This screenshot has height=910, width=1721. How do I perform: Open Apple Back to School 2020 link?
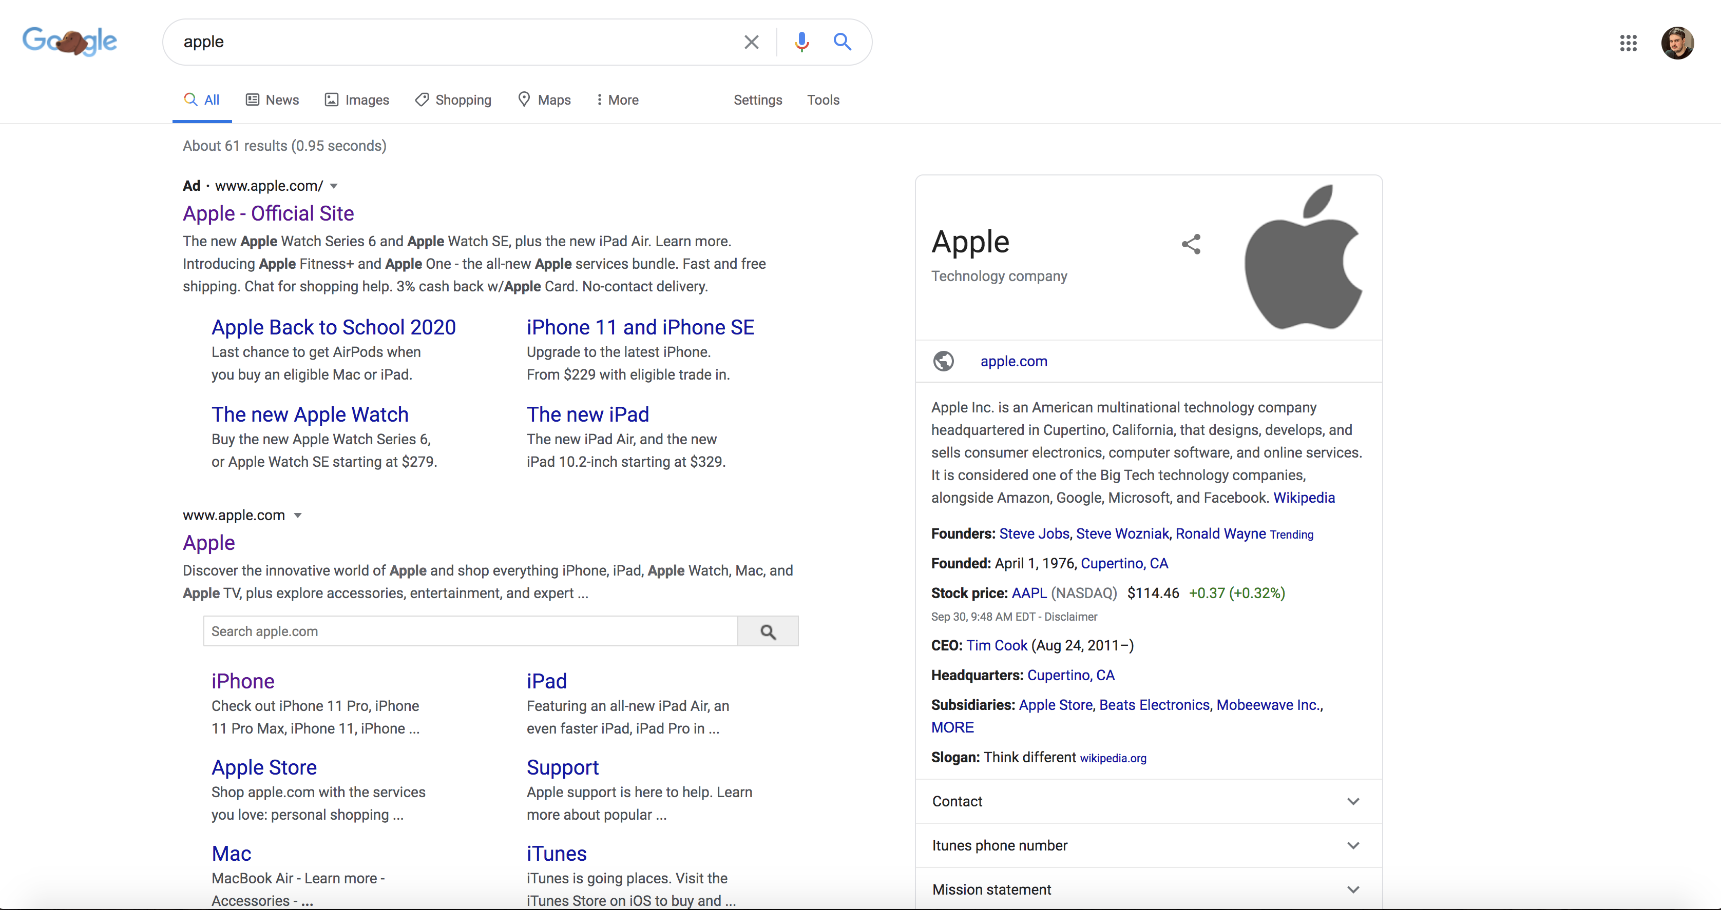click(333, 327)
